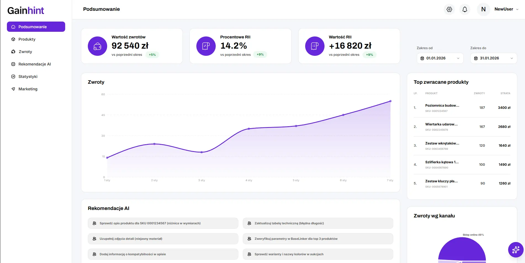Screen dimensions: 525x263
Task: Click the notifications bell icon
Action: click(465, 9)
